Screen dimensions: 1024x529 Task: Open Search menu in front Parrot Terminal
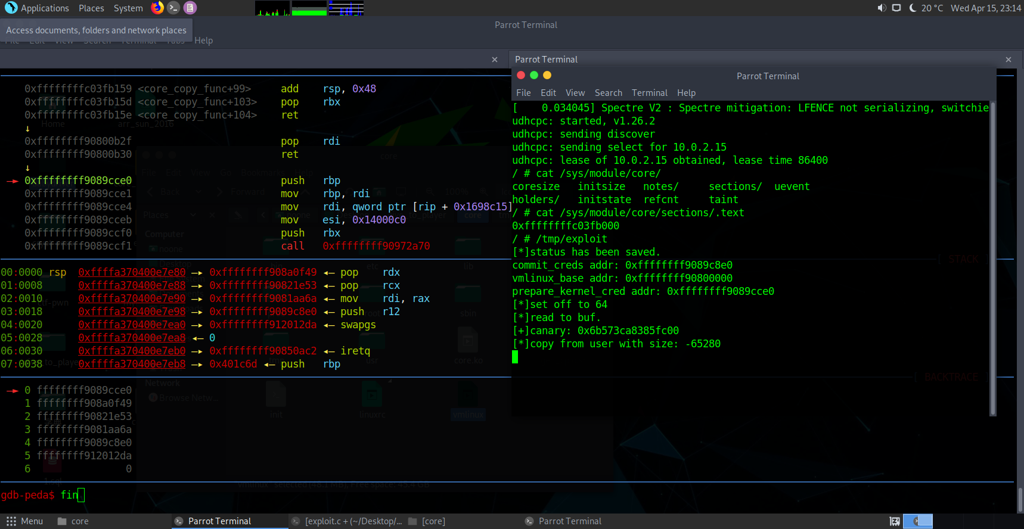[x=608, y=93]
